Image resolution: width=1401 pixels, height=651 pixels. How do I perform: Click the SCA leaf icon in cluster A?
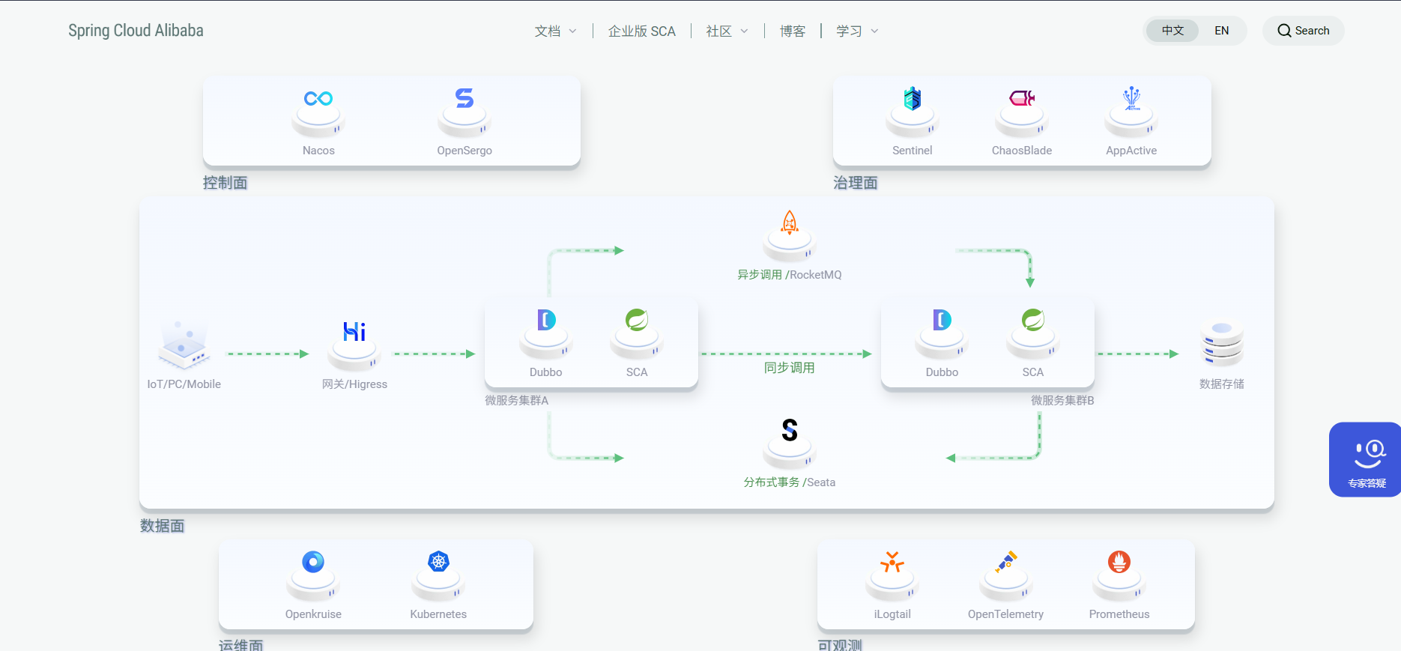(637, 320)
